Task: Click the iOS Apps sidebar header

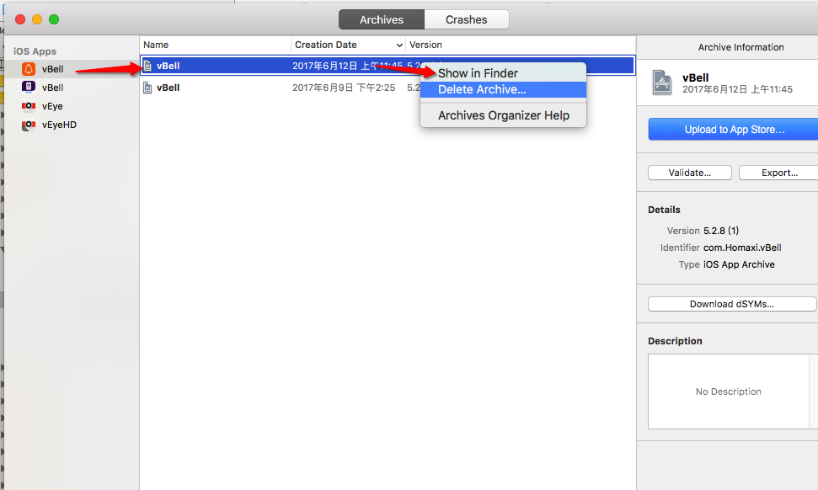Action: pos(35,51)
